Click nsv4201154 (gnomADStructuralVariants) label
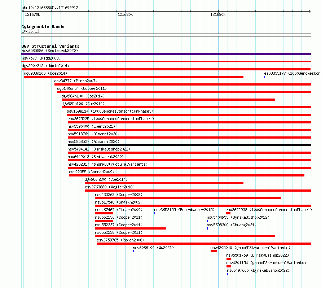The height and width of the screenshot is (288, 321). (x=266, y=263)
